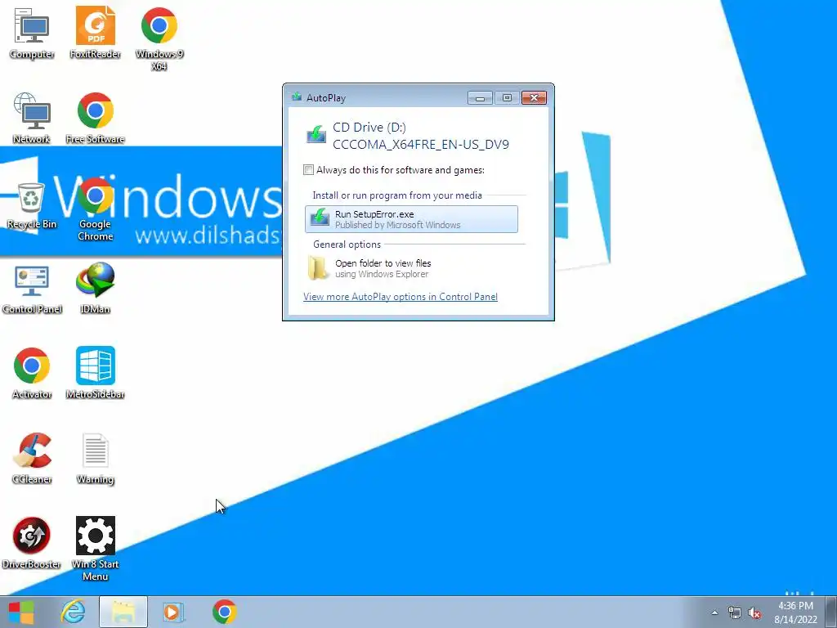Select the Free Software Chrome shortcut
This screenshot has width=837, height=628.
coord(95,119)
